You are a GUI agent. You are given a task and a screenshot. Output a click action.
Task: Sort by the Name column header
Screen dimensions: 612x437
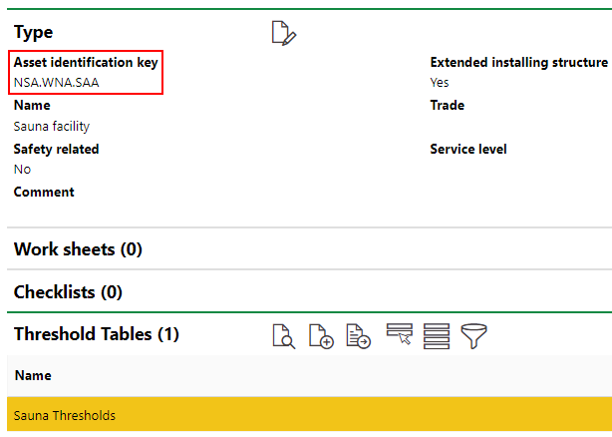pos(33,376)
